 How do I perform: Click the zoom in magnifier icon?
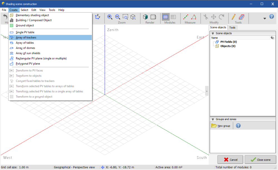tap(110, 17)
